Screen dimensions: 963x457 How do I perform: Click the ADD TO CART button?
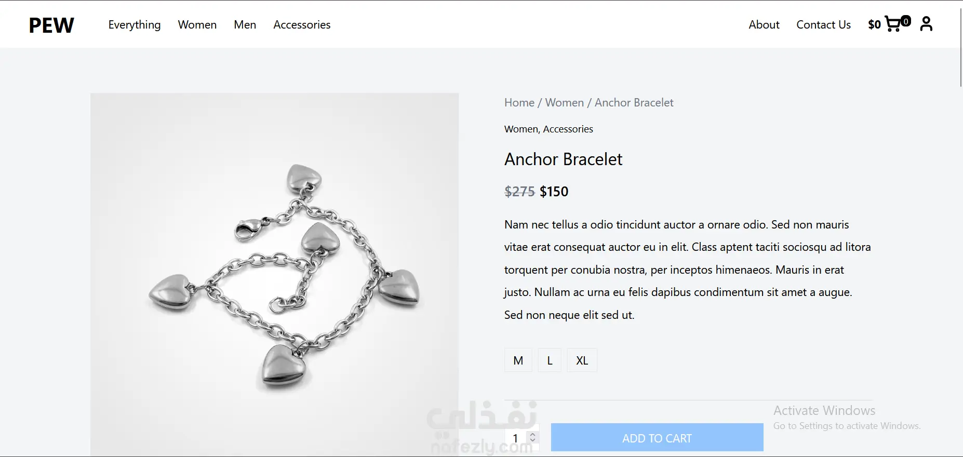657,438
